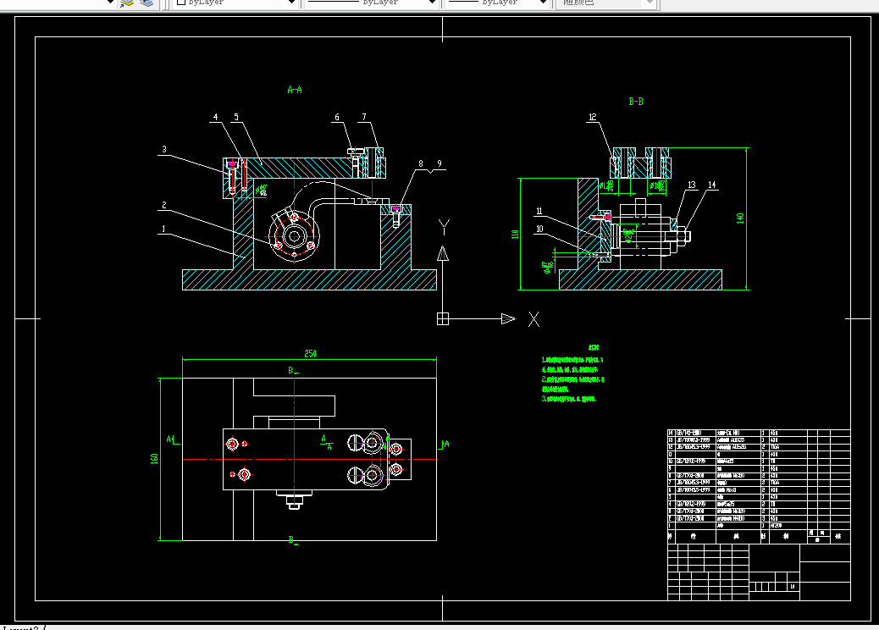Open the greyed-out plot style dropdown
This screenshot has width=879, height=630.
[x=605, y=3]
